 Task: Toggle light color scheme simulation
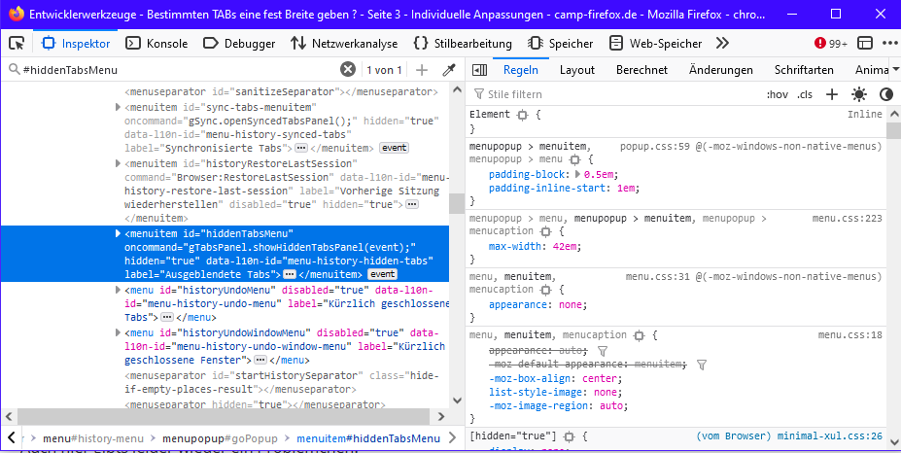tap(859, 94)
